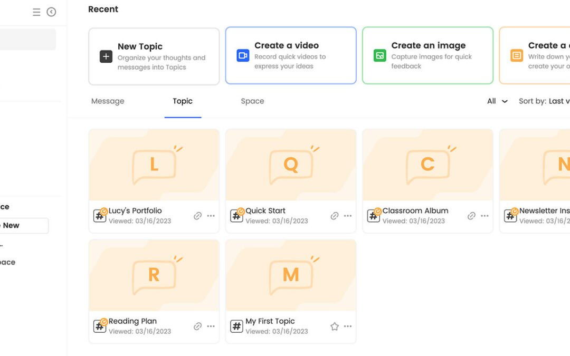Click the Create a video card
Screen dimensions: 570x356
(x=291, y=55)
